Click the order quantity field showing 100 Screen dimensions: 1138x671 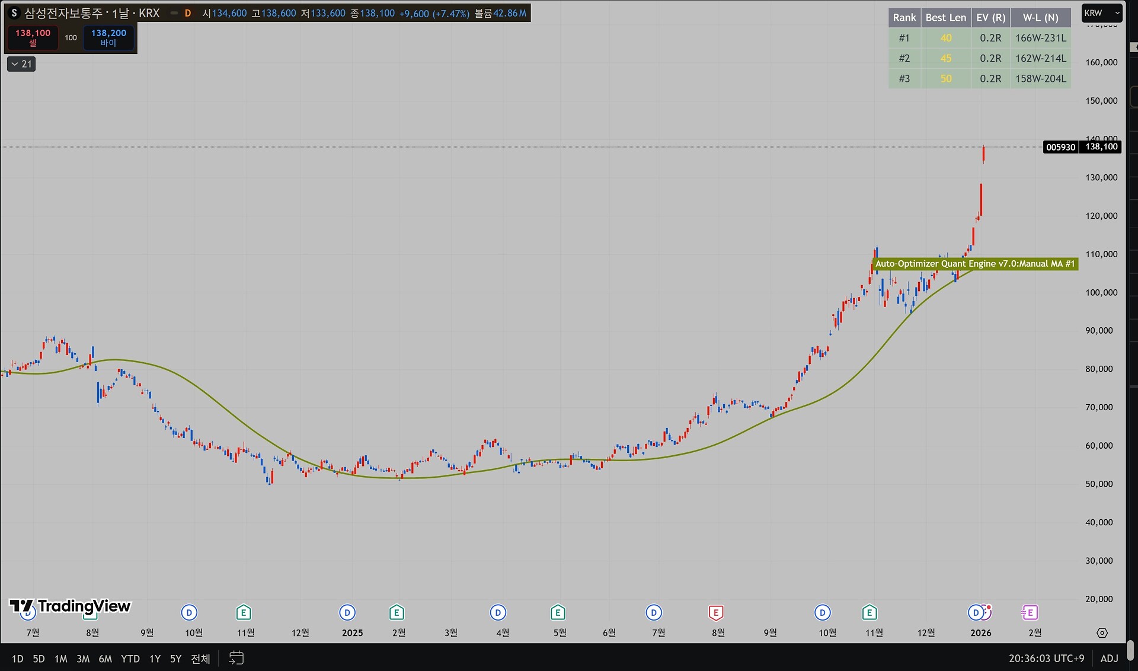71,37
